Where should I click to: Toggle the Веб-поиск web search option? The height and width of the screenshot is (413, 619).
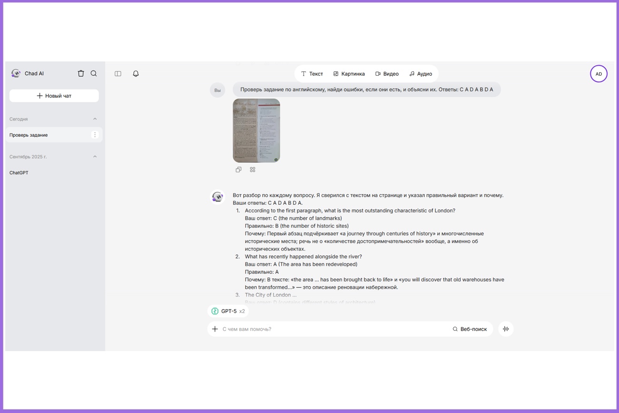(469, 329)
